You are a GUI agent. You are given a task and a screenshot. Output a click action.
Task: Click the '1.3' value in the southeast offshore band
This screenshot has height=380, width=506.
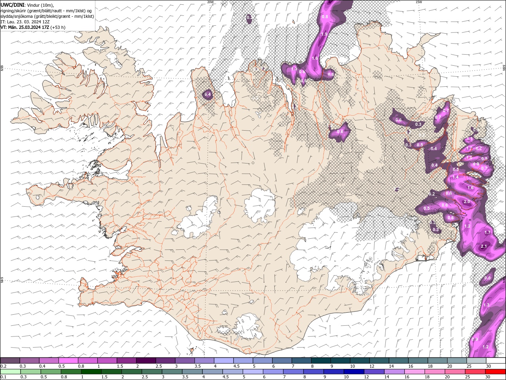[x=486, y=305]
